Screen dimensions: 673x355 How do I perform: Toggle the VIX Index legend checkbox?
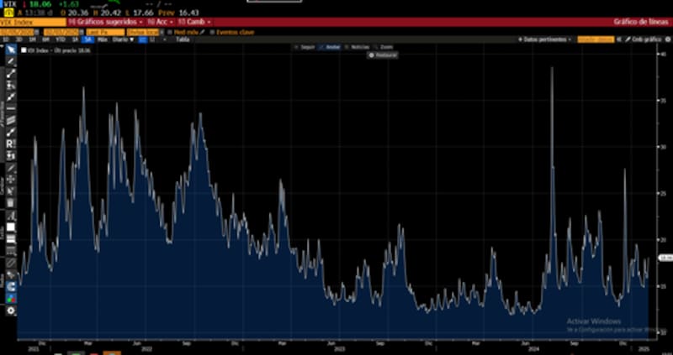point(24,50)
